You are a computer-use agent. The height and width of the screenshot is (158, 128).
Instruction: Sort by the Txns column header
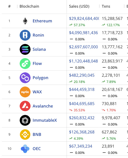click(106, 6)
